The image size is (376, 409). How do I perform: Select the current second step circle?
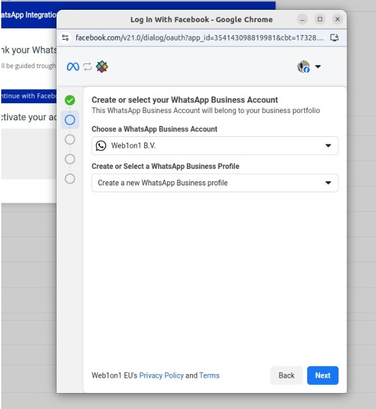coord(70,120)
